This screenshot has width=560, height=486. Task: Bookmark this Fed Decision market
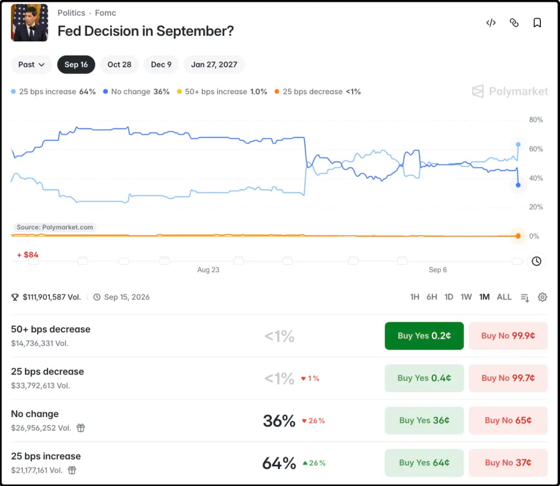point(537,23)
